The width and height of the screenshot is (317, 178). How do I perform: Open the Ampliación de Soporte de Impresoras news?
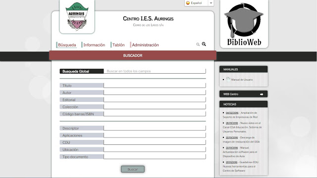pyautogui.click(x=240, y=115)
